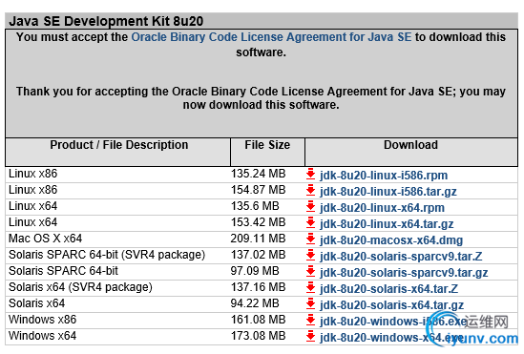This screenshot has height=354, width=524.
Task: Click the red download arrow beside jdk-8u20-solaris-x64.tar.gz
Action: point(311,303)
